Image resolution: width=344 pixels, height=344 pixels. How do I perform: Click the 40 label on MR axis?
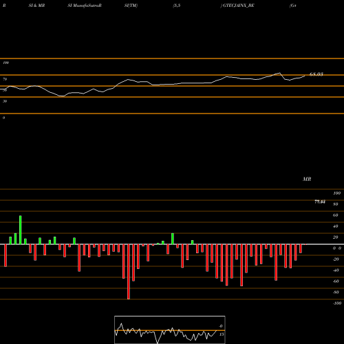pos(336,226)
